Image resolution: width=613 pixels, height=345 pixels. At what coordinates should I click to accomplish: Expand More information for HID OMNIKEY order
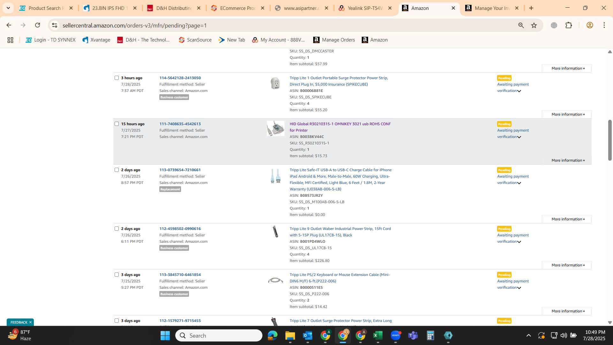tap(567, 160)
